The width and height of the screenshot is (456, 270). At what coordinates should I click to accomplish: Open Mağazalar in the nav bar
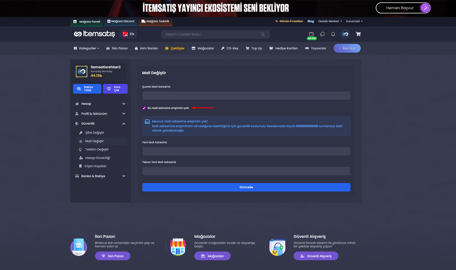point(203,48)
